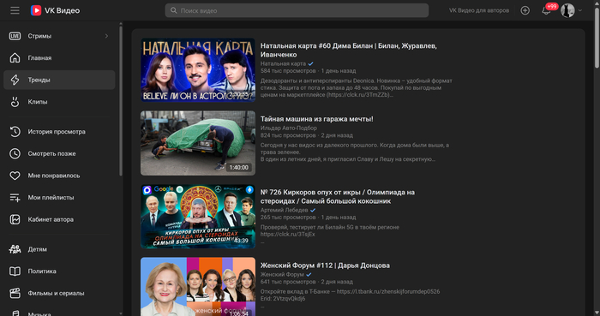Open Фильмы и сериалы category
Viewport: 600px width, 316px height.
(x=59, y=293)
